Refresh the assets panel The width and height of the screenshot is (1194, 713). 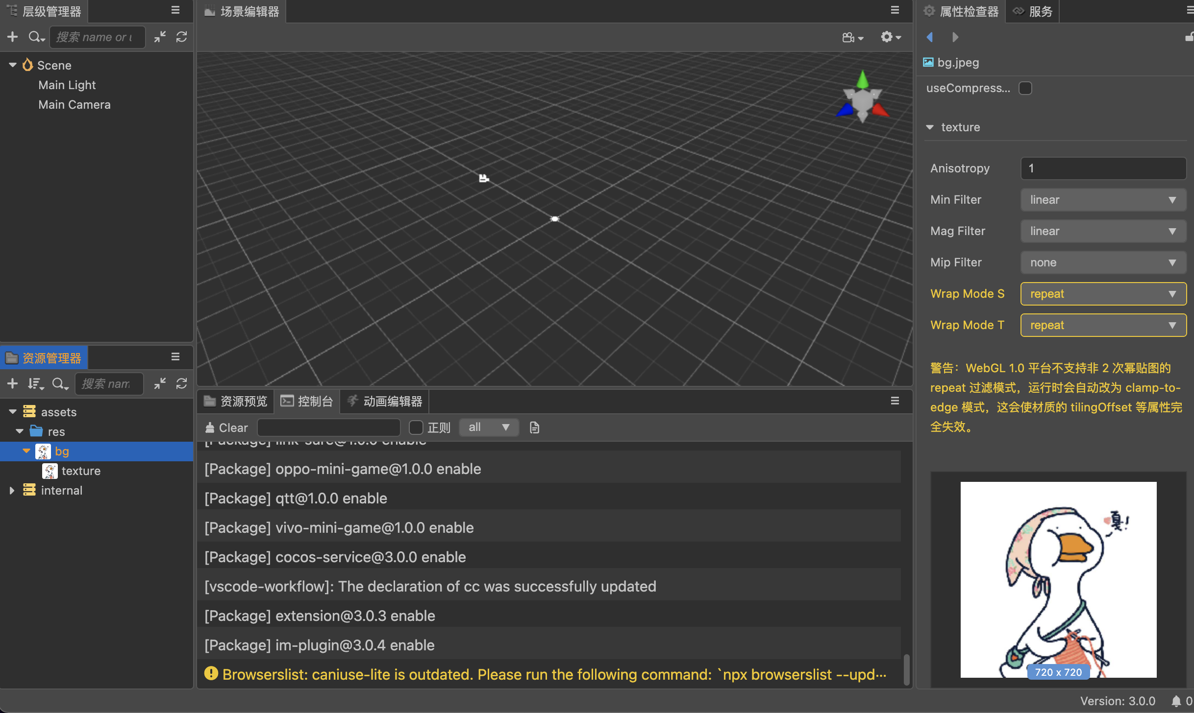pos(182,383)
